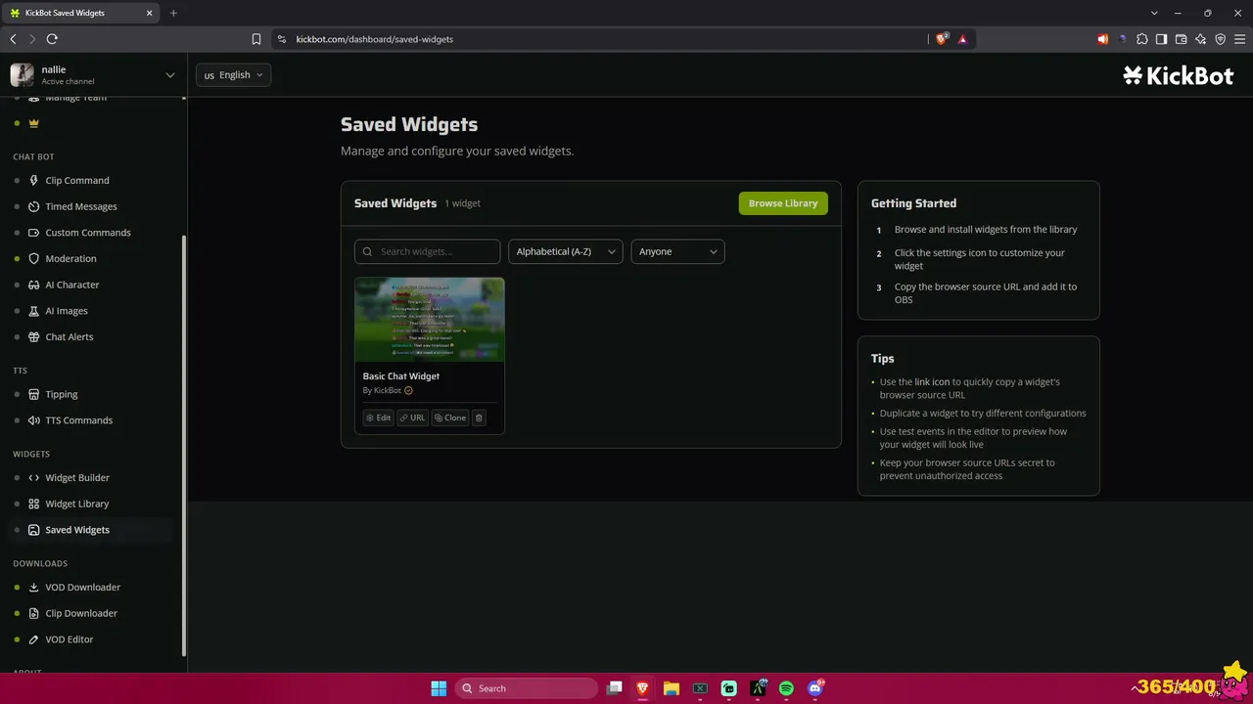The image size is (1253, 704).
Task: Open the Tipping page
Action: pyautogui.click(x=62, y=394)
